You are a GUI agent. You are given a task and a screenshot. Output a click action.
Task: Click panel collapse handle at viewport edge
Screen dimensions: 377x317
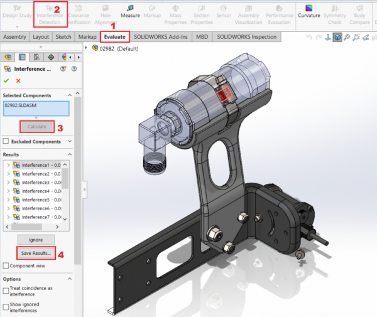(85, 190)
